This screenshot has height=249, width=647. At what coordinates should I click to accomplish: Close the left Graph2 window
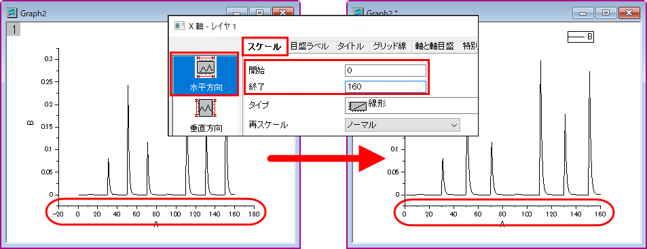tap(283, 12)
